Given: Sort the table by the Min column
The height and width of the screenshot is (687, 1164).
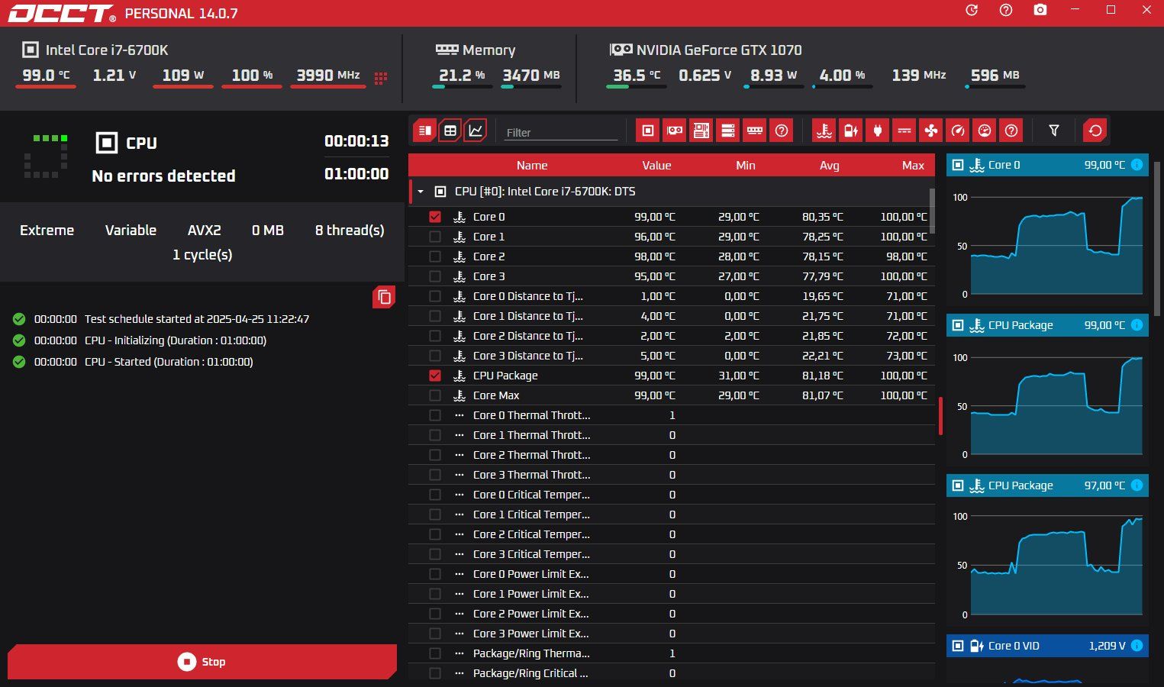Looking at the screenshot, I should pos(746,165).
